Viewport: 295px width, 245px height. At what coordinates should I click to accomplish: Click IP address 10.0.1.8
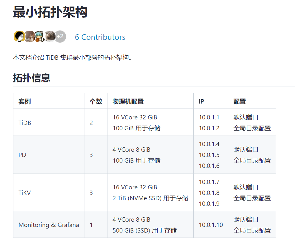209,193
